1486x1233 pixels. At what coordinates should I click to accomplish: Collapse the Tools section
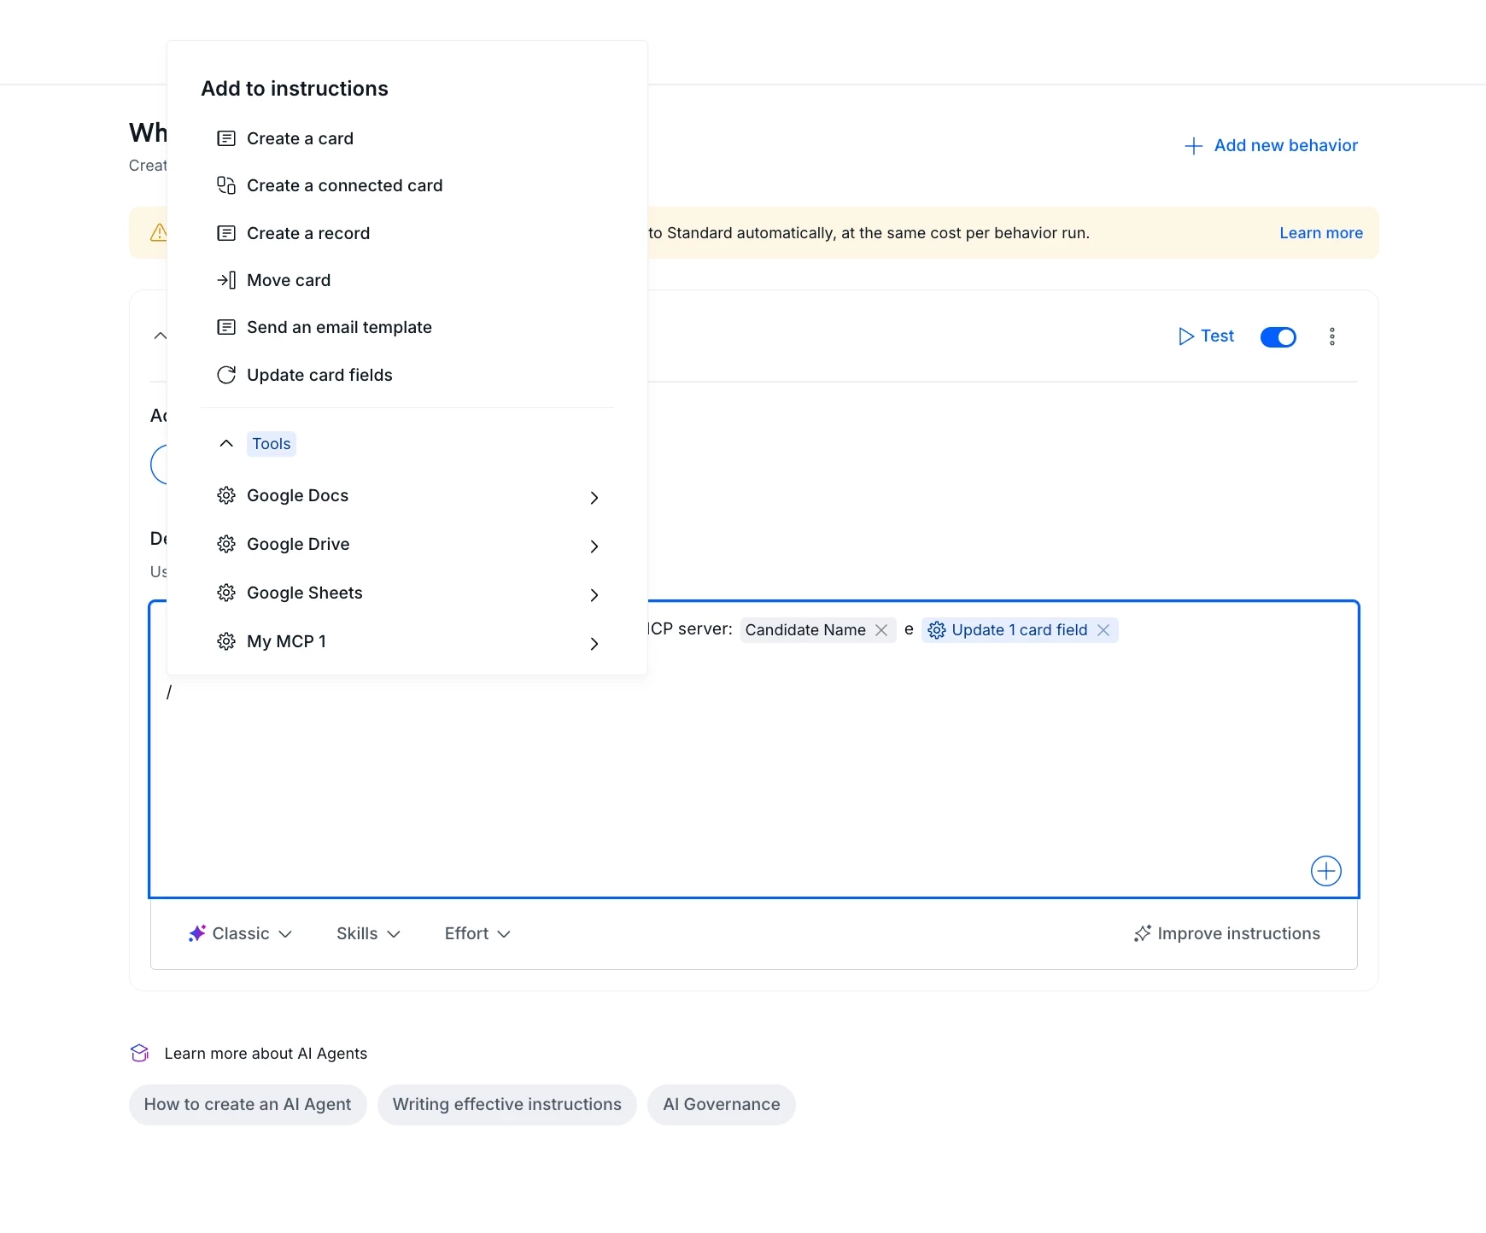pos(226,443)
